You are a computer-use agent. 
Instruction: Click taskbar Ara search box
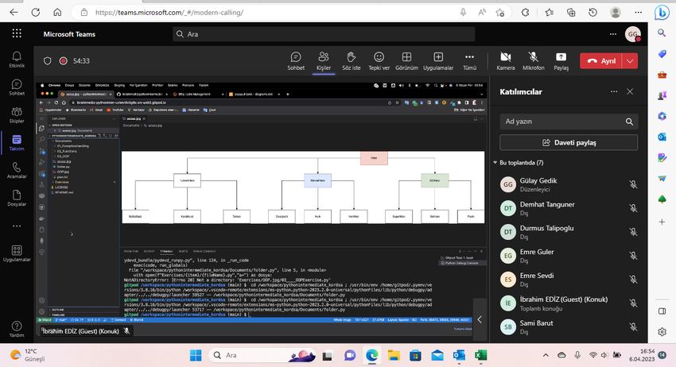pos(263,355)
